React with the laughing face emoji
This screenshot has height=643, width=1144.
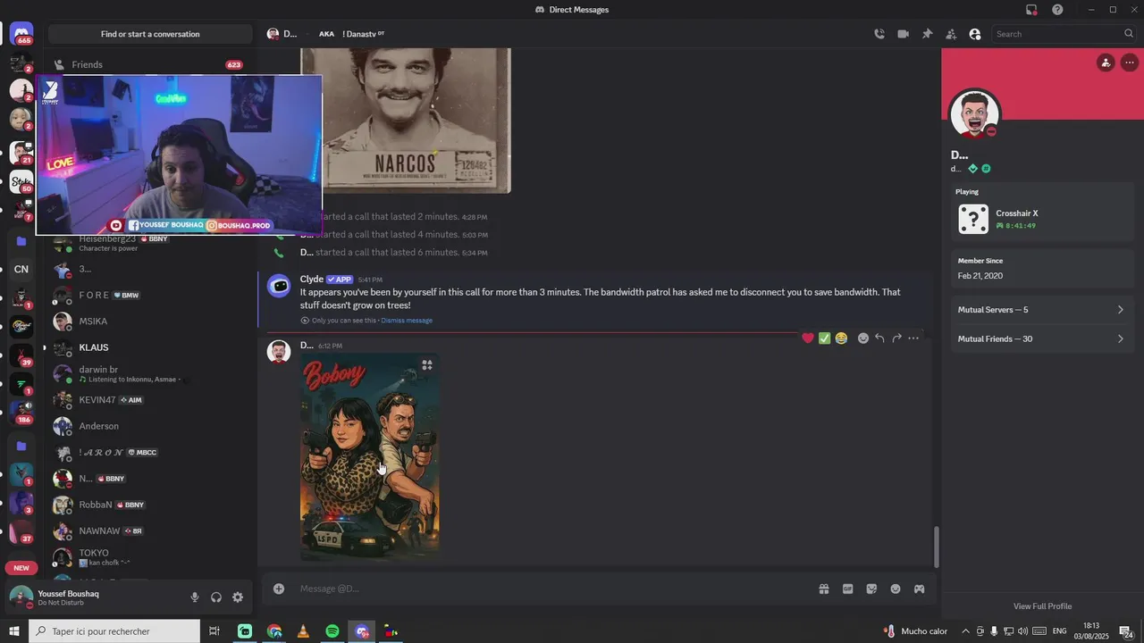coord(841,338)
